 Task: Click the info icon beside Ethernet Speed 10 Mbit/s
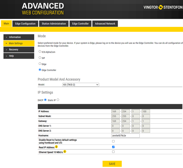(x=65, y=152)
